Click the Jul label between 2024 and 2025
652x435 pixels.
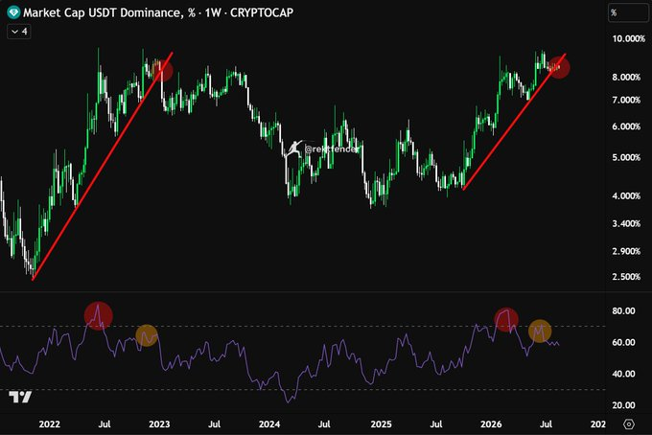pyautogui.click(x=324, y=424)
